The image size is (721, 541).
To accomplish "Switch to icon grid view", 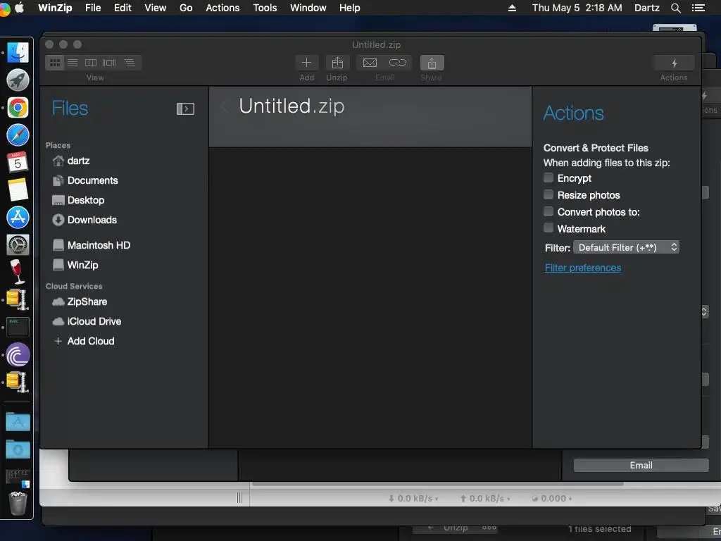I will (x=55, y=63).
